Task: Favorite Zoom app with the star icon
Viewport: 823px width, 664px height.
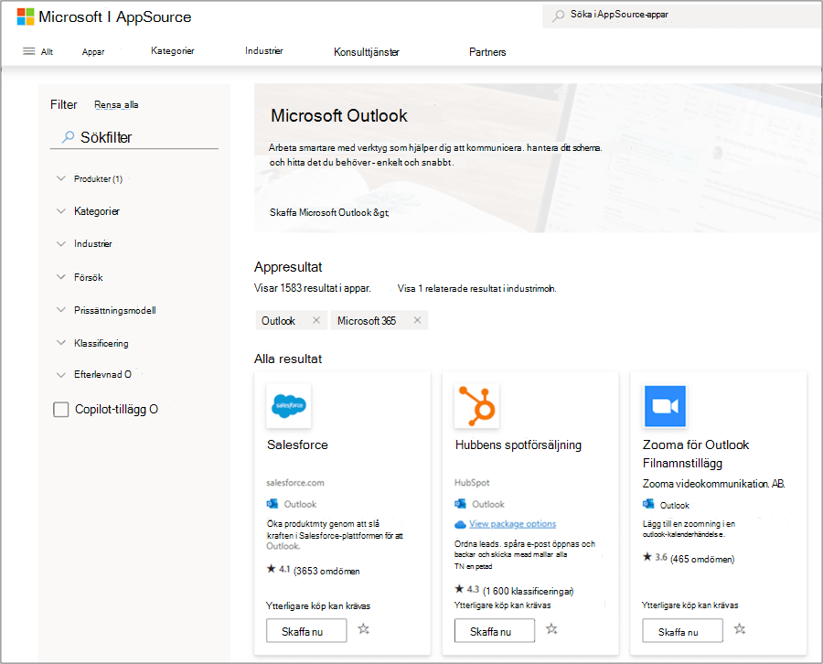Action: [x=740, y=629]
